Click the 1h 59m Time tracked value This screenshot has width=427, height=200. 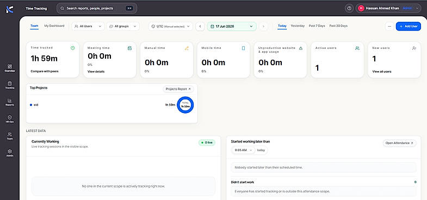pyautogui.click(x=44, y=59)
